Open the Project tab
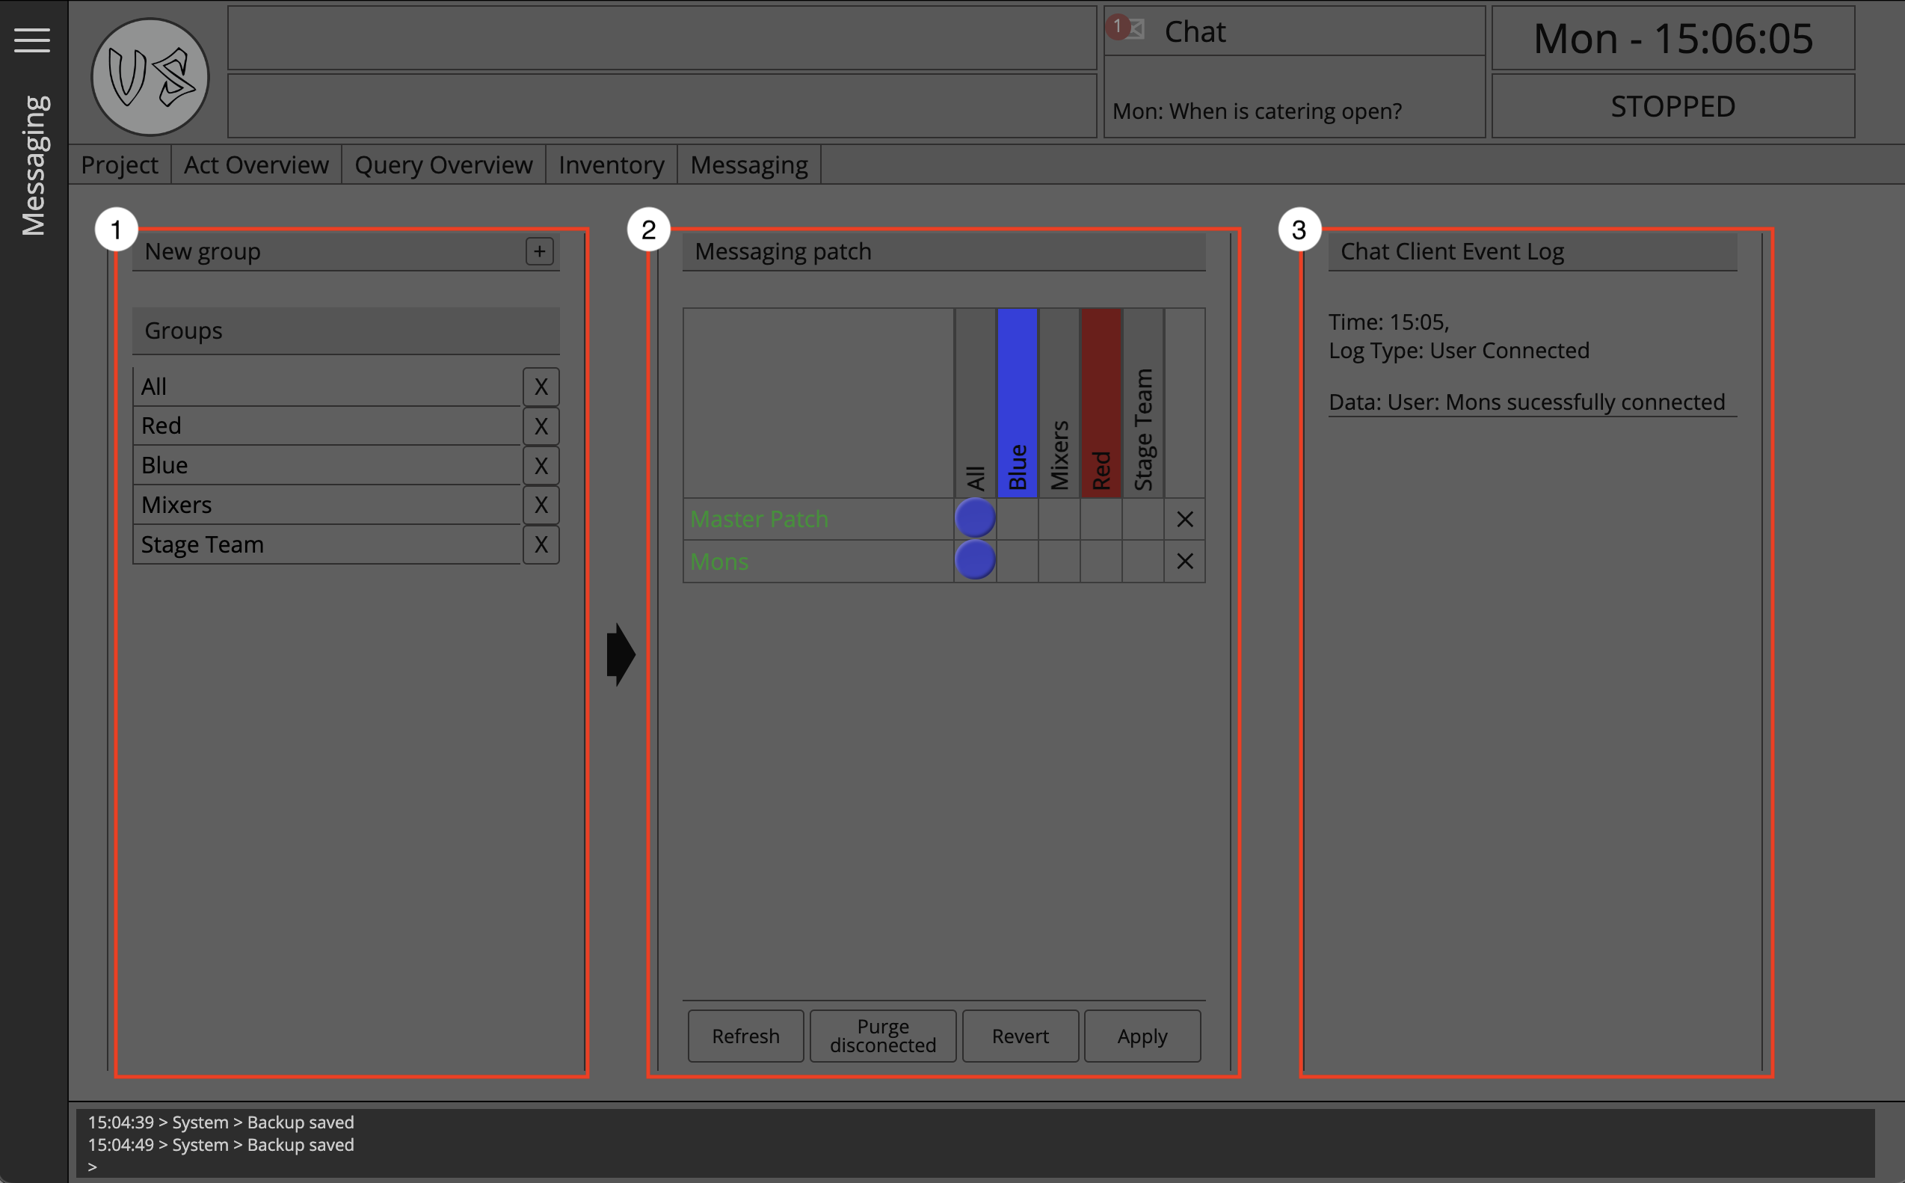Viewport: 1905px width, 1183px height. tap(120, 165)
